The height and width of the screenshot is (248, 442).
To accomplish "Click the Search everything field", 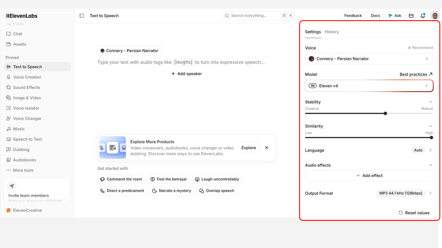I will coord(259,16).
